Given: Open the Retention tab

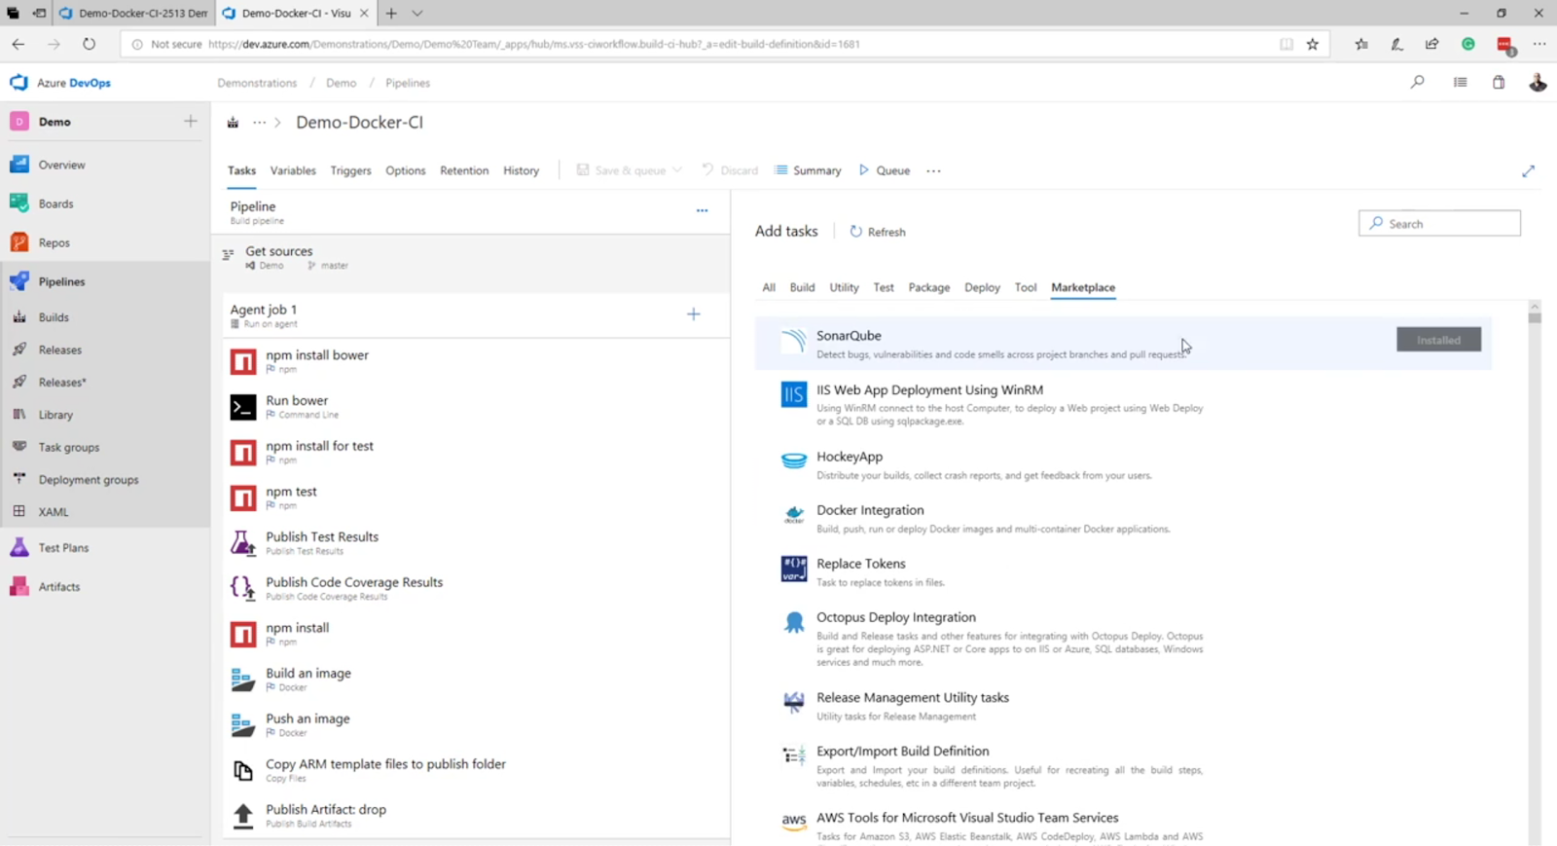Looking at the screenshot, I should tap(464, 170).
